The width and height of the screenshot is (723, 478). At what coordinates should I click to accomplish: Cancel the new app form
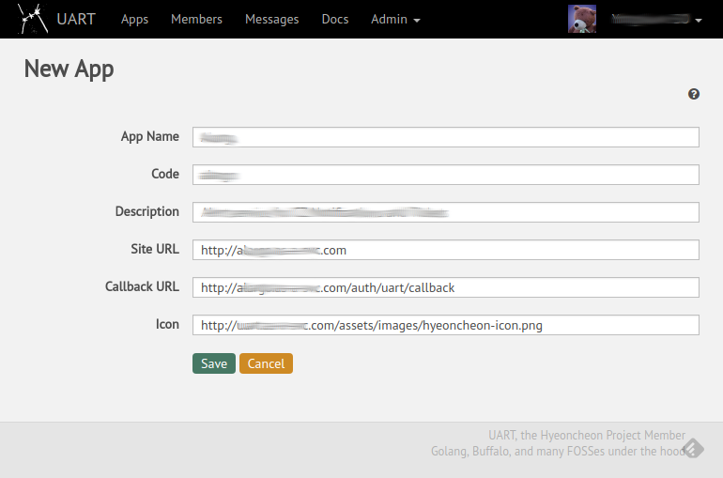(266, 363)
